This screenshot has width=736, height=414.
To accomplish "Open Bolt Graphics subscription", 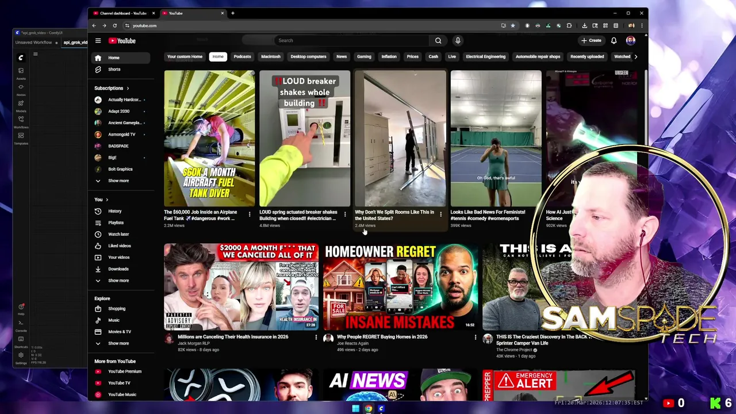I will pos(121,169).
